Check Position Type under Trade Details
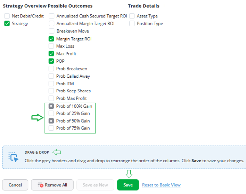The width and height of the screenshot is (246, 194). pyautogui.click(x=132, y=24)
